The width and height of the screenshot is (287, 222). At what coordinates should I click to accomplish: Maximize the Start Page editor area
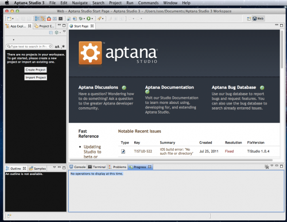(281, 25)
